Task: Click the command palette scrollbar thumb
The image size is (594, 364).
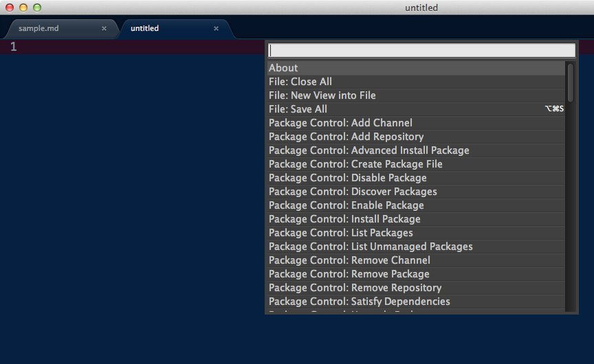Action: [x=571, y=82]
